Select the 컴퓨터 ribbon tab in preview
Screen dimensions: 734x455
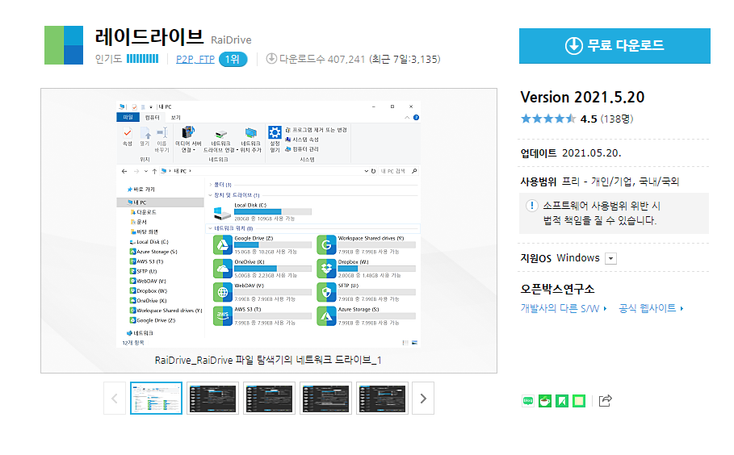pyautogui.click(x=152, y=117)
